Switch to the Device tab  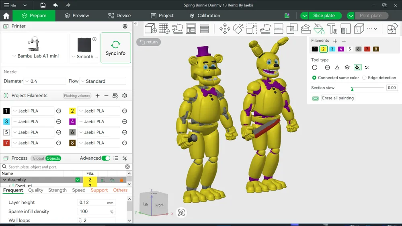119,16
